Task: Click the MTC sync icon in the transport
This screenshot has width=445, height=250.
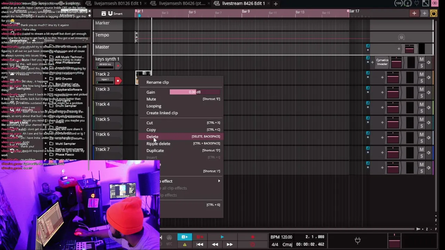Action: (169, 244)
